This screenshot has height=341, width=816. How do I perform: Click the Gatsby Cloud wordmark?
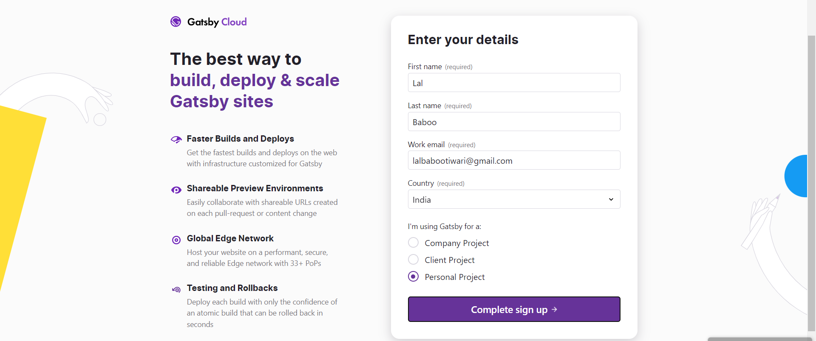pyautogui.click(x=217, y=22)
